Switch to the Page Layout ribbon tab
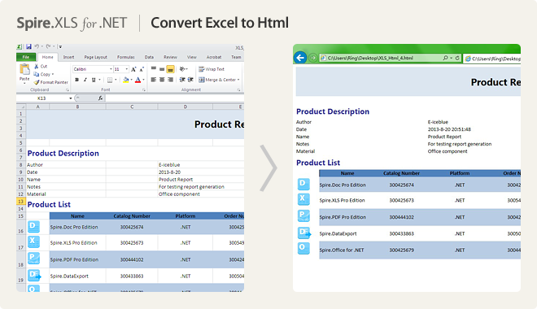 95,57
